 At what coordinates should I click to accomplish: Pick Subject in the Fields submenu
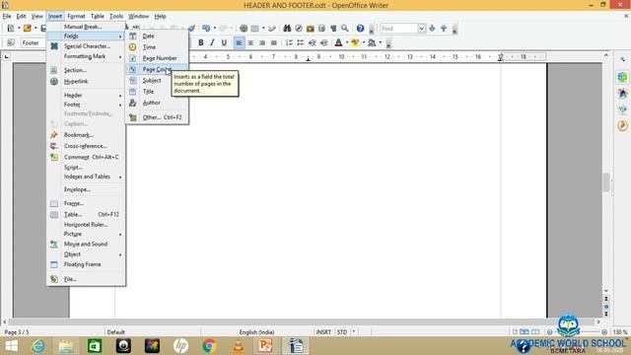point(158,81)
